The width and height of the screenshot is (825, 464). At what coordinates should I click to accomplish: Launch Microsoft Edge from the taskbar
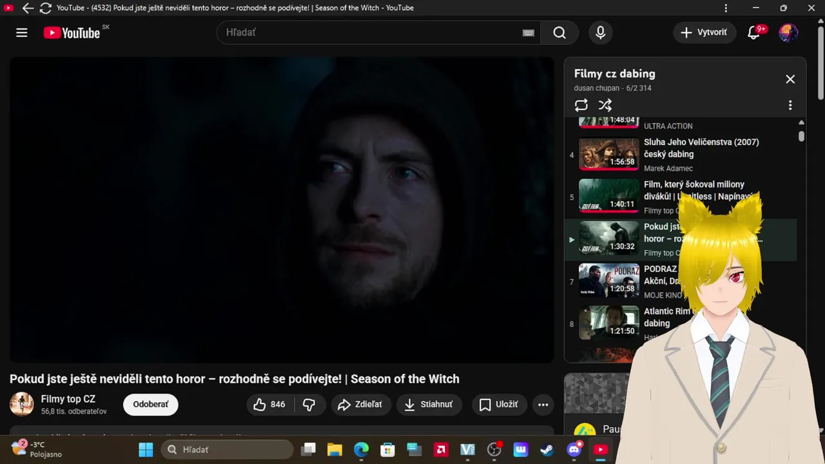click(x=361, y=450)
